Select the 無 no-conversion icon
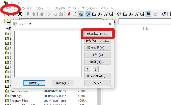Viewport: 171px width, 105px height. (148, 14)
